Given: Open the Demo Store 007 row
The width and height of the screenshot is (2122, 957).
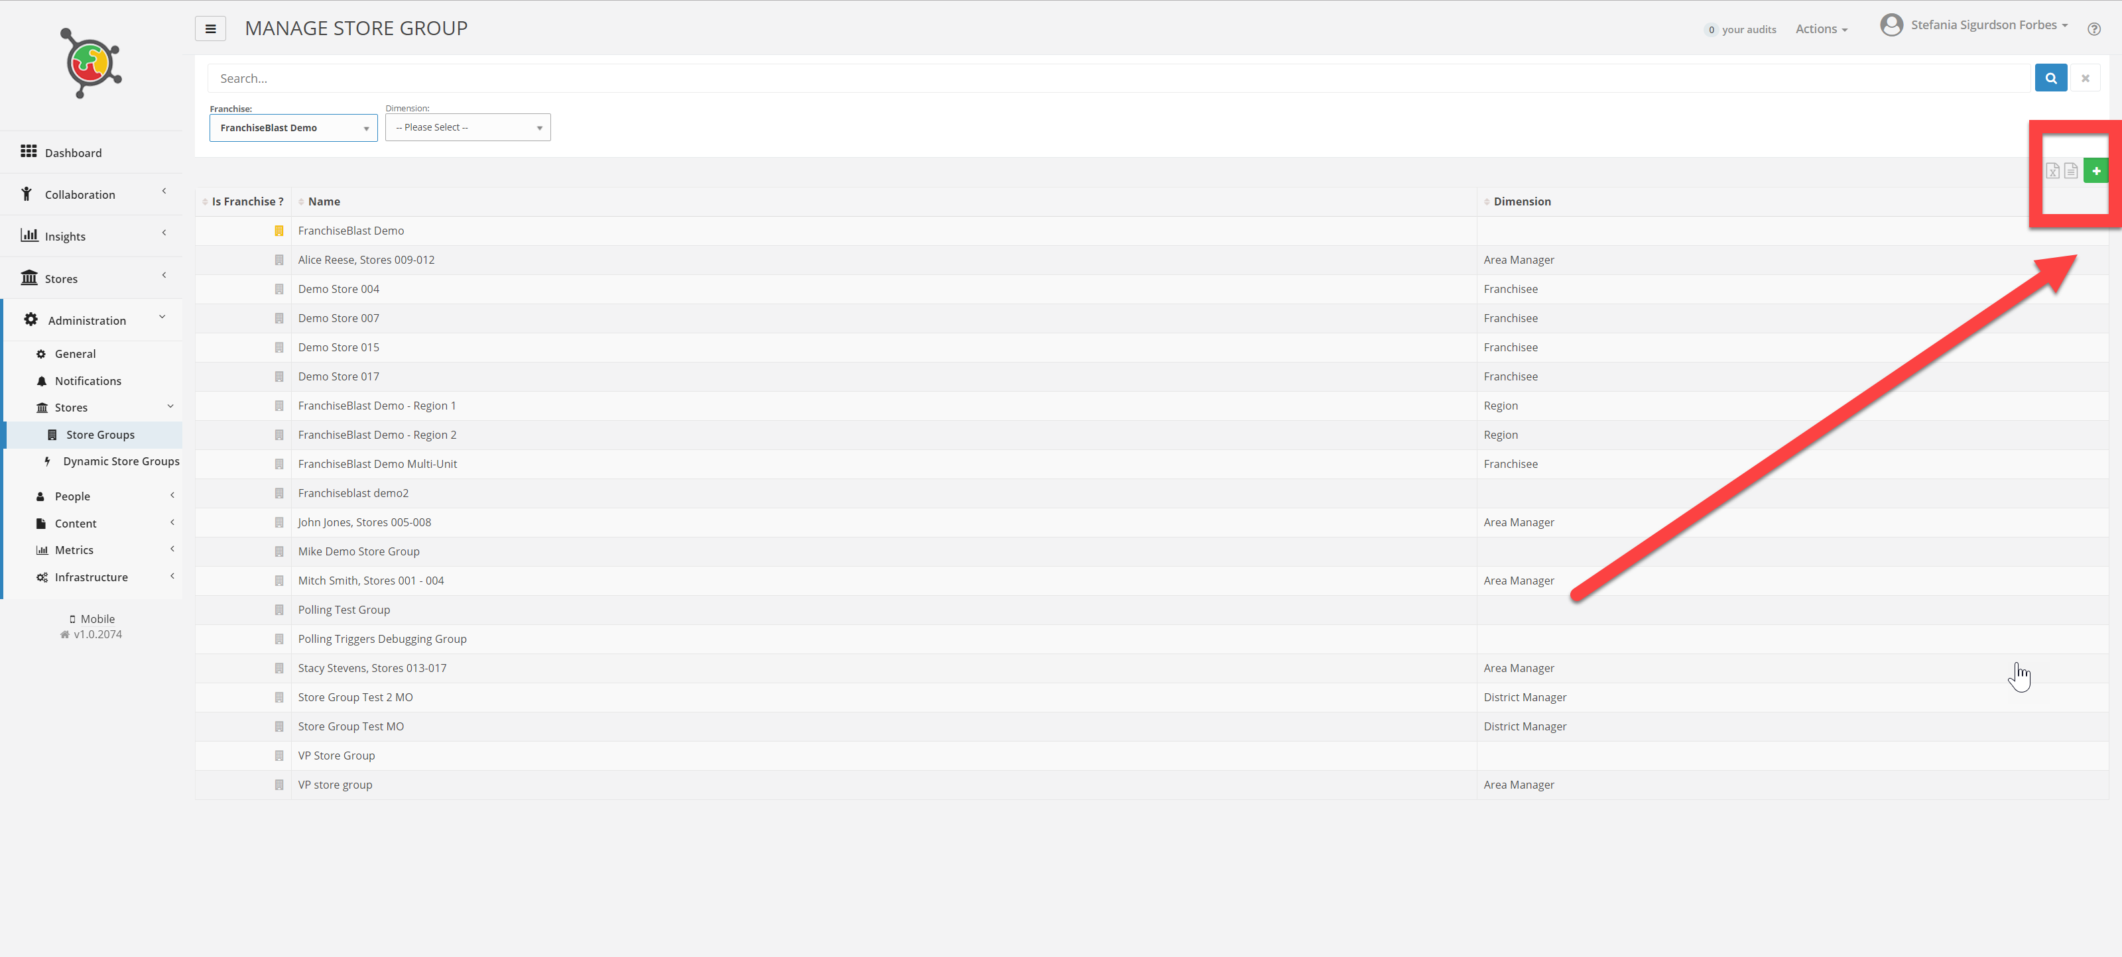Looking at the screenshot, I should [339, 318].
